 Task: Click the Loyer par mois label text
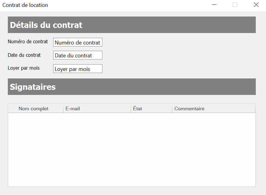pos(24,68)
